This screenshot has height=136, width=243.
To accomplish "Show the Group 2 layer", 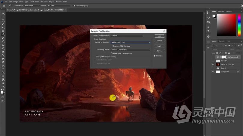I will (213, 68).
